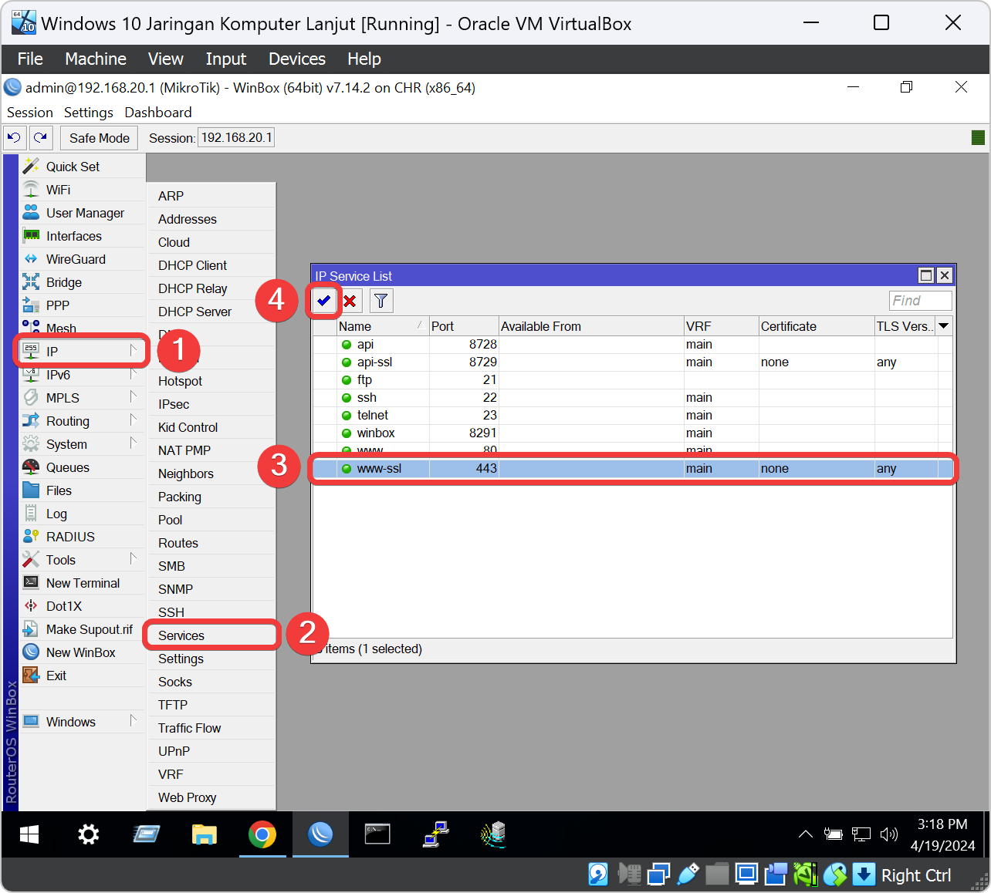
Task: Click the Find field in IP Service List
Action: tap(920, 301)
